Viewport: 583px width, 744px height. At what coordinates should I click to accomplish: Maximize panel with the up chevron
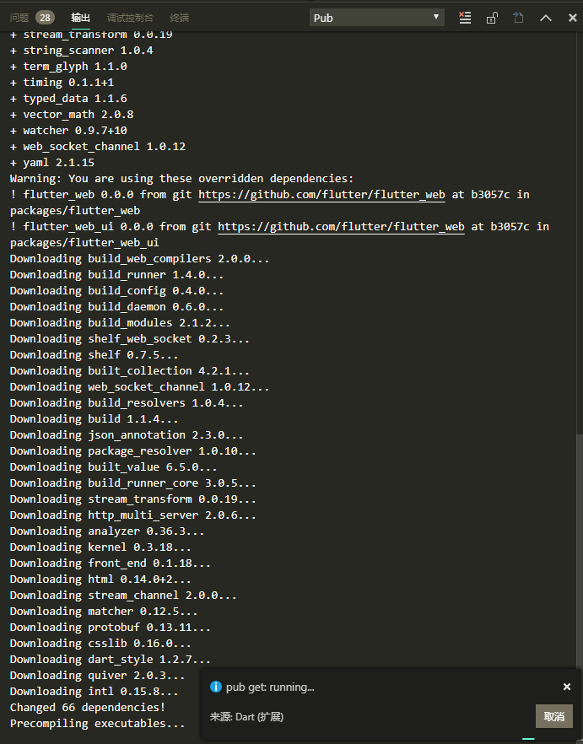tap(546, 18)
